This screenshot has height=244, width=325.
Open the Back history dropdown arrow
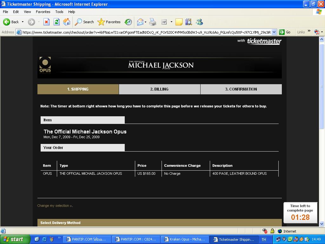(23, 22)
